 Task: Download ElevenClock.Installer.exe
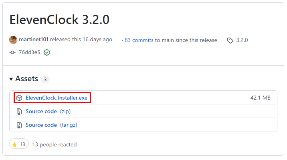point(57,98)
